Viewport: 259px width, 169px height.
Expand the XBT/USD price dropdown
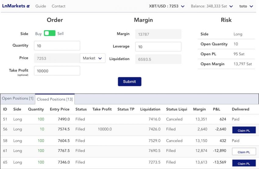(x=167, y=6)
